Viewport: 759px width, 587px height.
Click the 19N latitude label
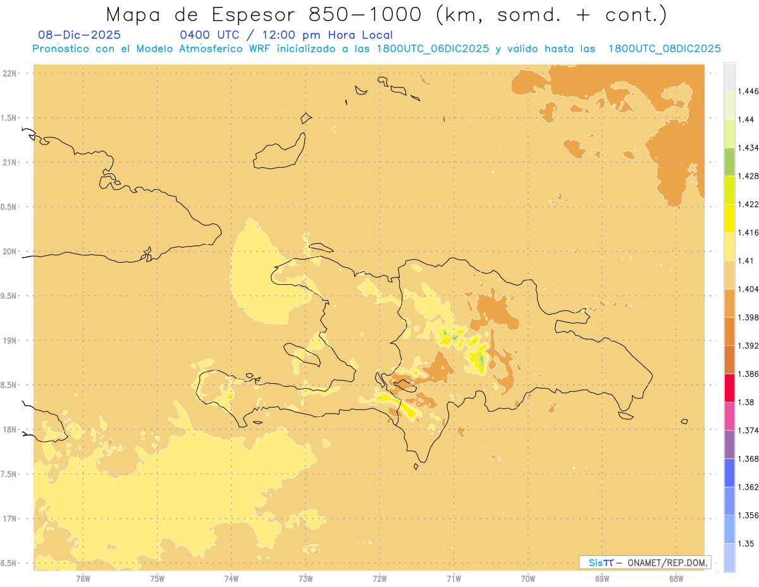[9, 341]
